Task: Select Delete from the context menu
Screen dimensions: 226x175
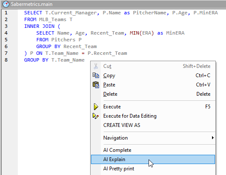Action: click(153, 94)
